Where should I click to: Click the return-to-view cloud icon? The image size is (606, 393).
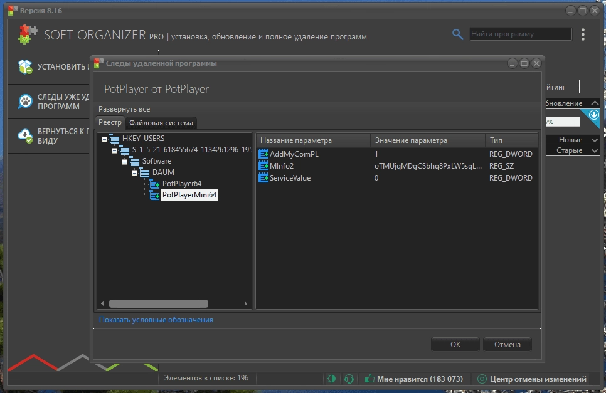click(26, 136)
